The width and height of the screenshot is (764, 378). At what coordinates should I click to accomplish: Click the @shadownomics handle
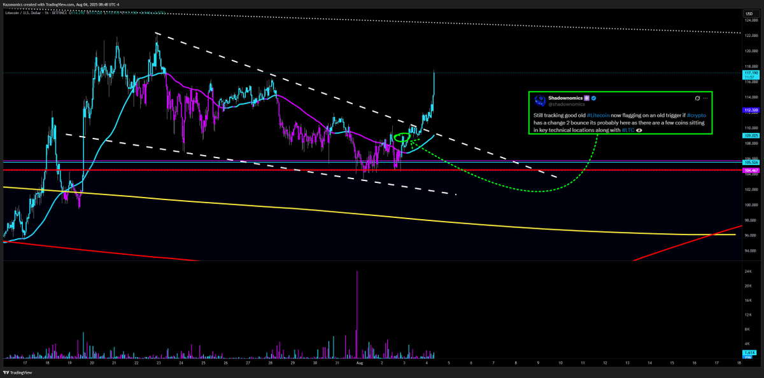click(567, 104)
